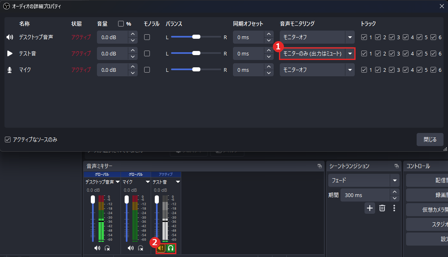
Task: Click 同期オフセット column header
Action: (x=248, y=24)
